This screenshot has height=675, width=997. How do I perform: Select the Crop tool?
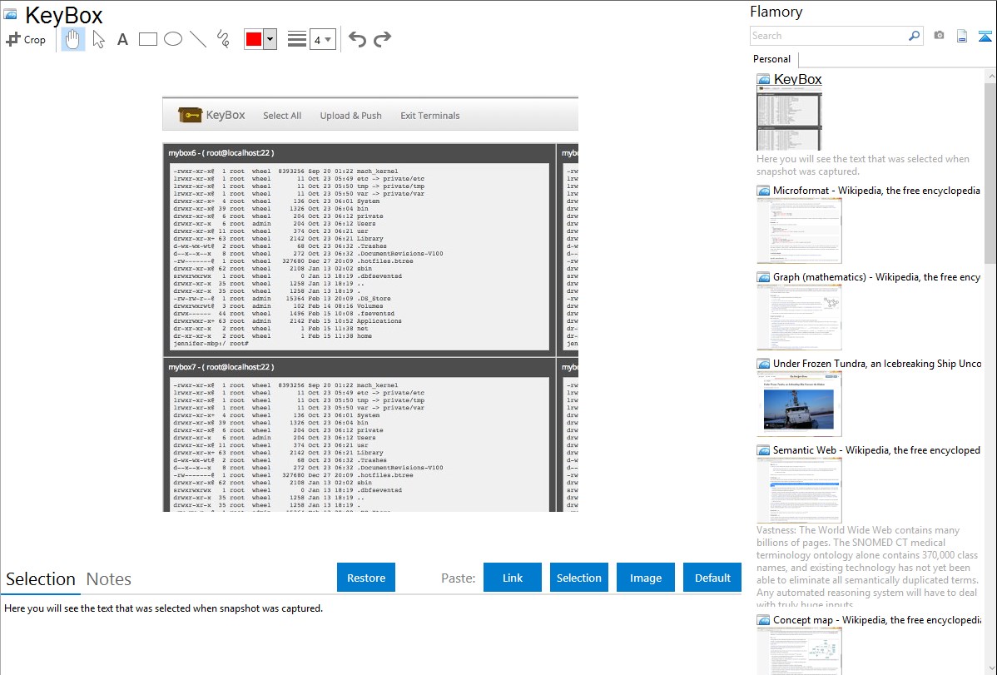(x=26, y=39)
